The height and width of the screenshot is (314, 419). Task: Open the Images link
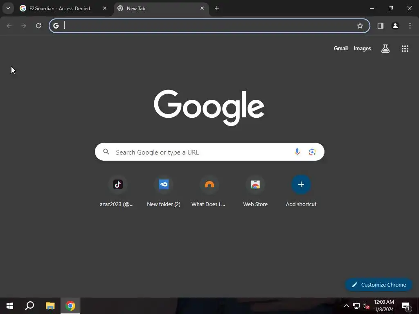pos(363,48)
